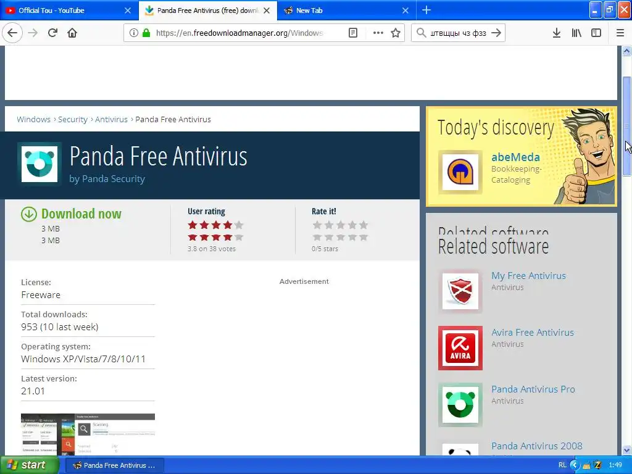Open My Free Antivirus related link
The width and height of the screenshot is (632, 474).
coord(528,276)
